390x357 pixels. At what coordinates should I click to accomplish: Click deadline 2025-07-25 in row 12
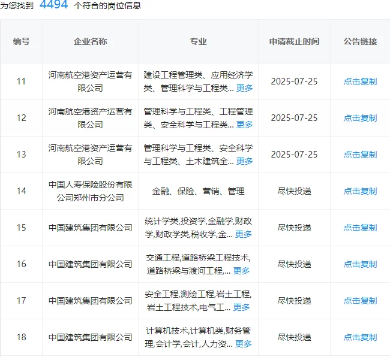tap(294, 118)
